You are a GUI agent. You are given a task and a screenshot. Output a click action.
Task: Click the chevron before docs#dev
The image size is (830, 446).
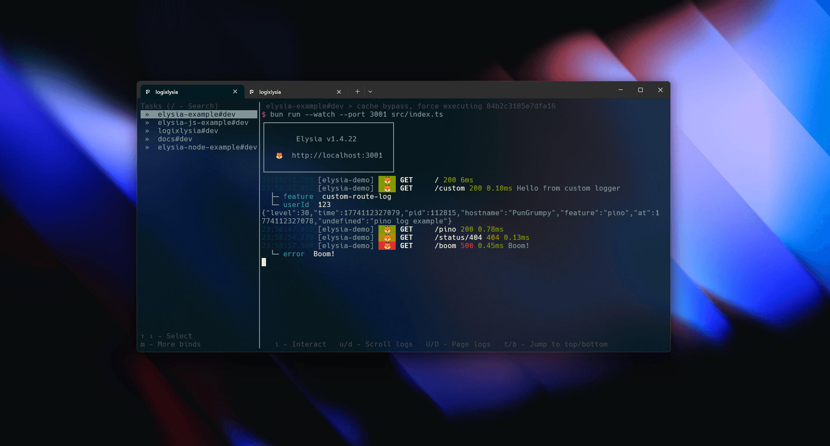(x=147, y=139)
